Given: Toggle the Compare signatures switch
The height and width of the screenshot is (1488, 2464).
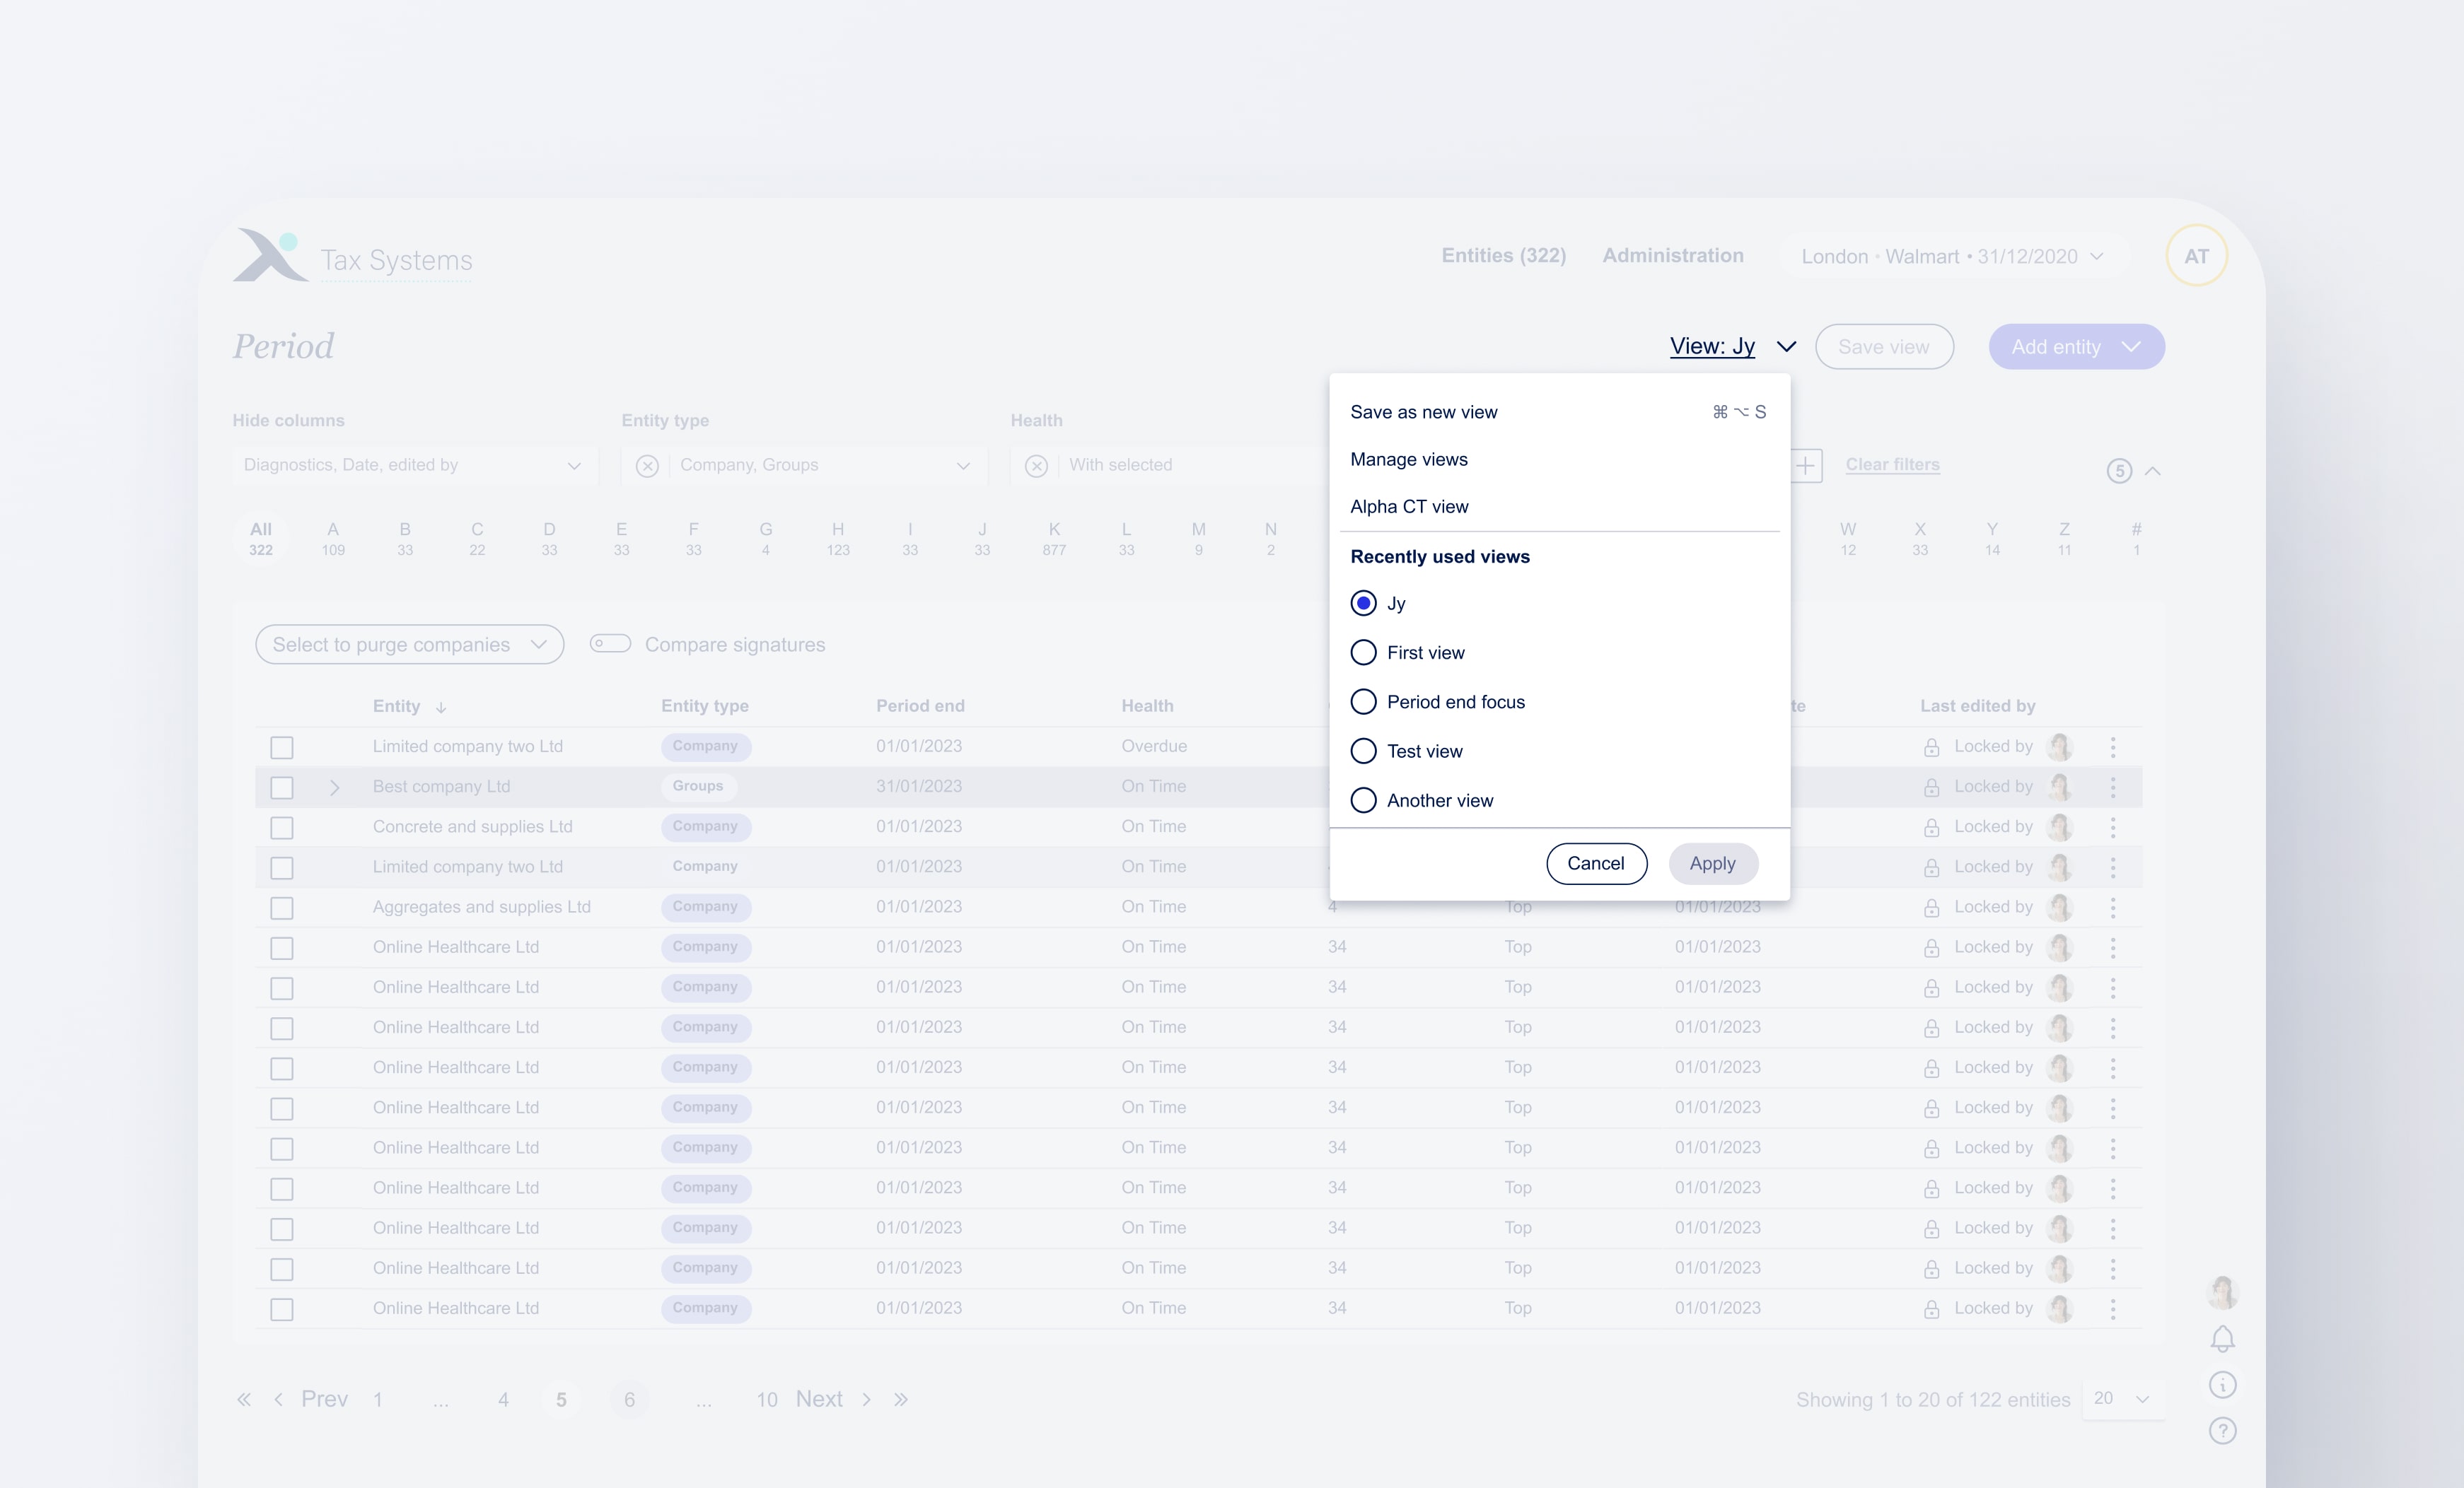Looking at the screenshot, I should 610,643.
